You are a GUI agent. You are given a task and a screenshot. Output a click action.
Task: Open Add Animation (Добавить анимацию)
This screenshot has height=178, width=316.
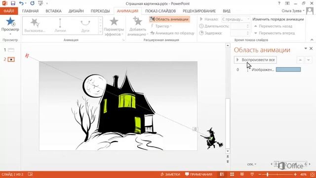tap(137, 27)
